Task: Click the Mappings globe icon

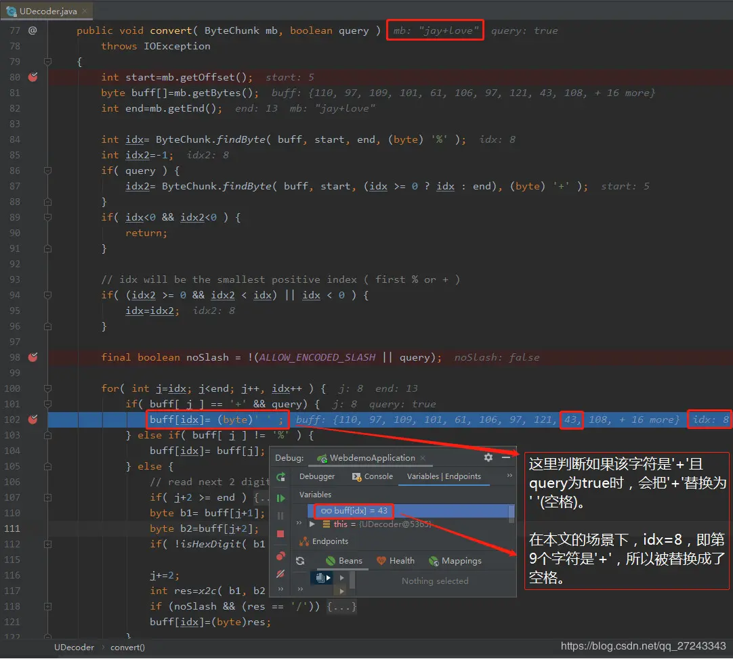Action: coord(434,561)
